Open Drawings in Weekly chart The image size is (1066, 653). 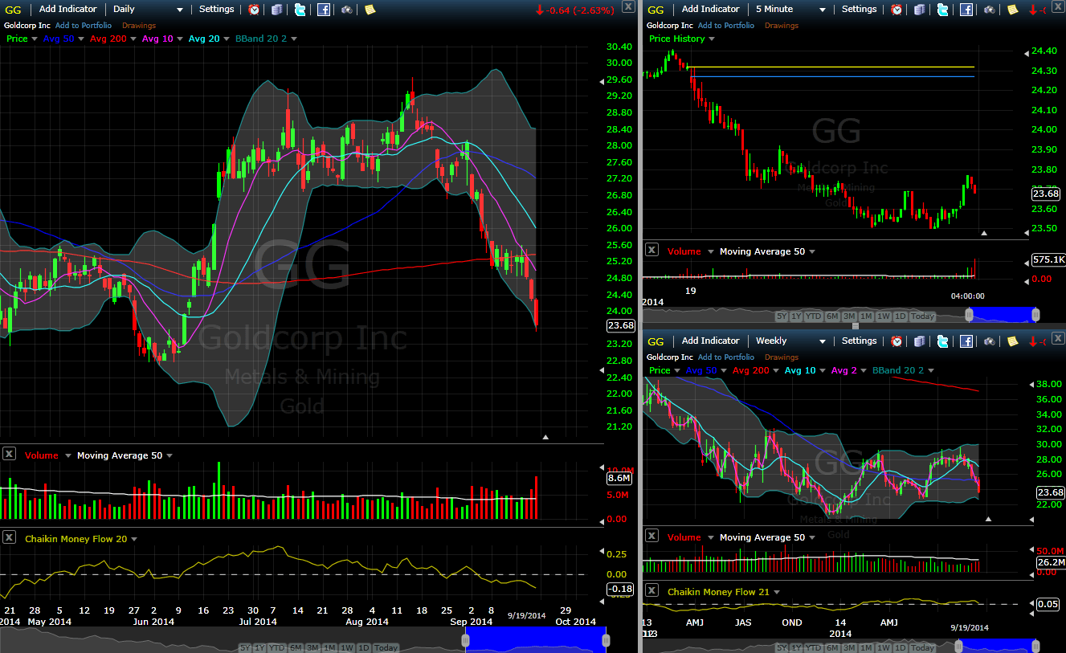click(782, 357)
